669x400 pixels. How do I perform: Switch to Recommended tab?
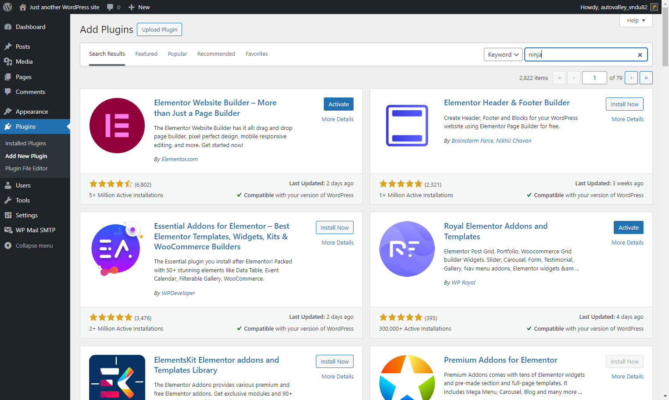(x=216, y=54)
